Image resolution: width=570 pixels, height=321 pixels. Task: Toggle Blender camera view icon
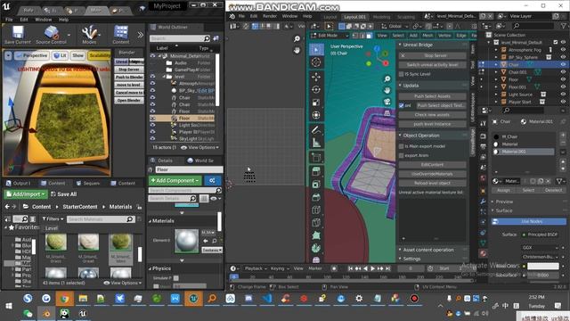[387, 102]
